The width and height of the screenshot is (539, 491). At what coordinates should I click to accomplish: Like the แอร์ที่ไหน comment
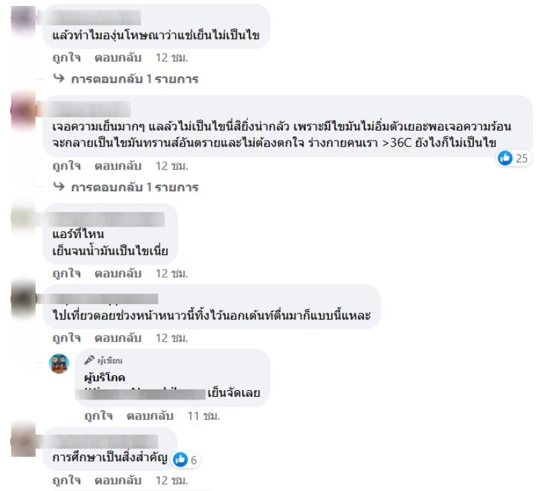click(66, 274)
